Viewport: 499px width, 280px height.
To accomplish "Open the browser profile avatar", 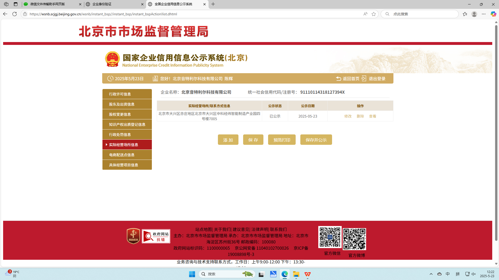I will [x=474, y=14].
